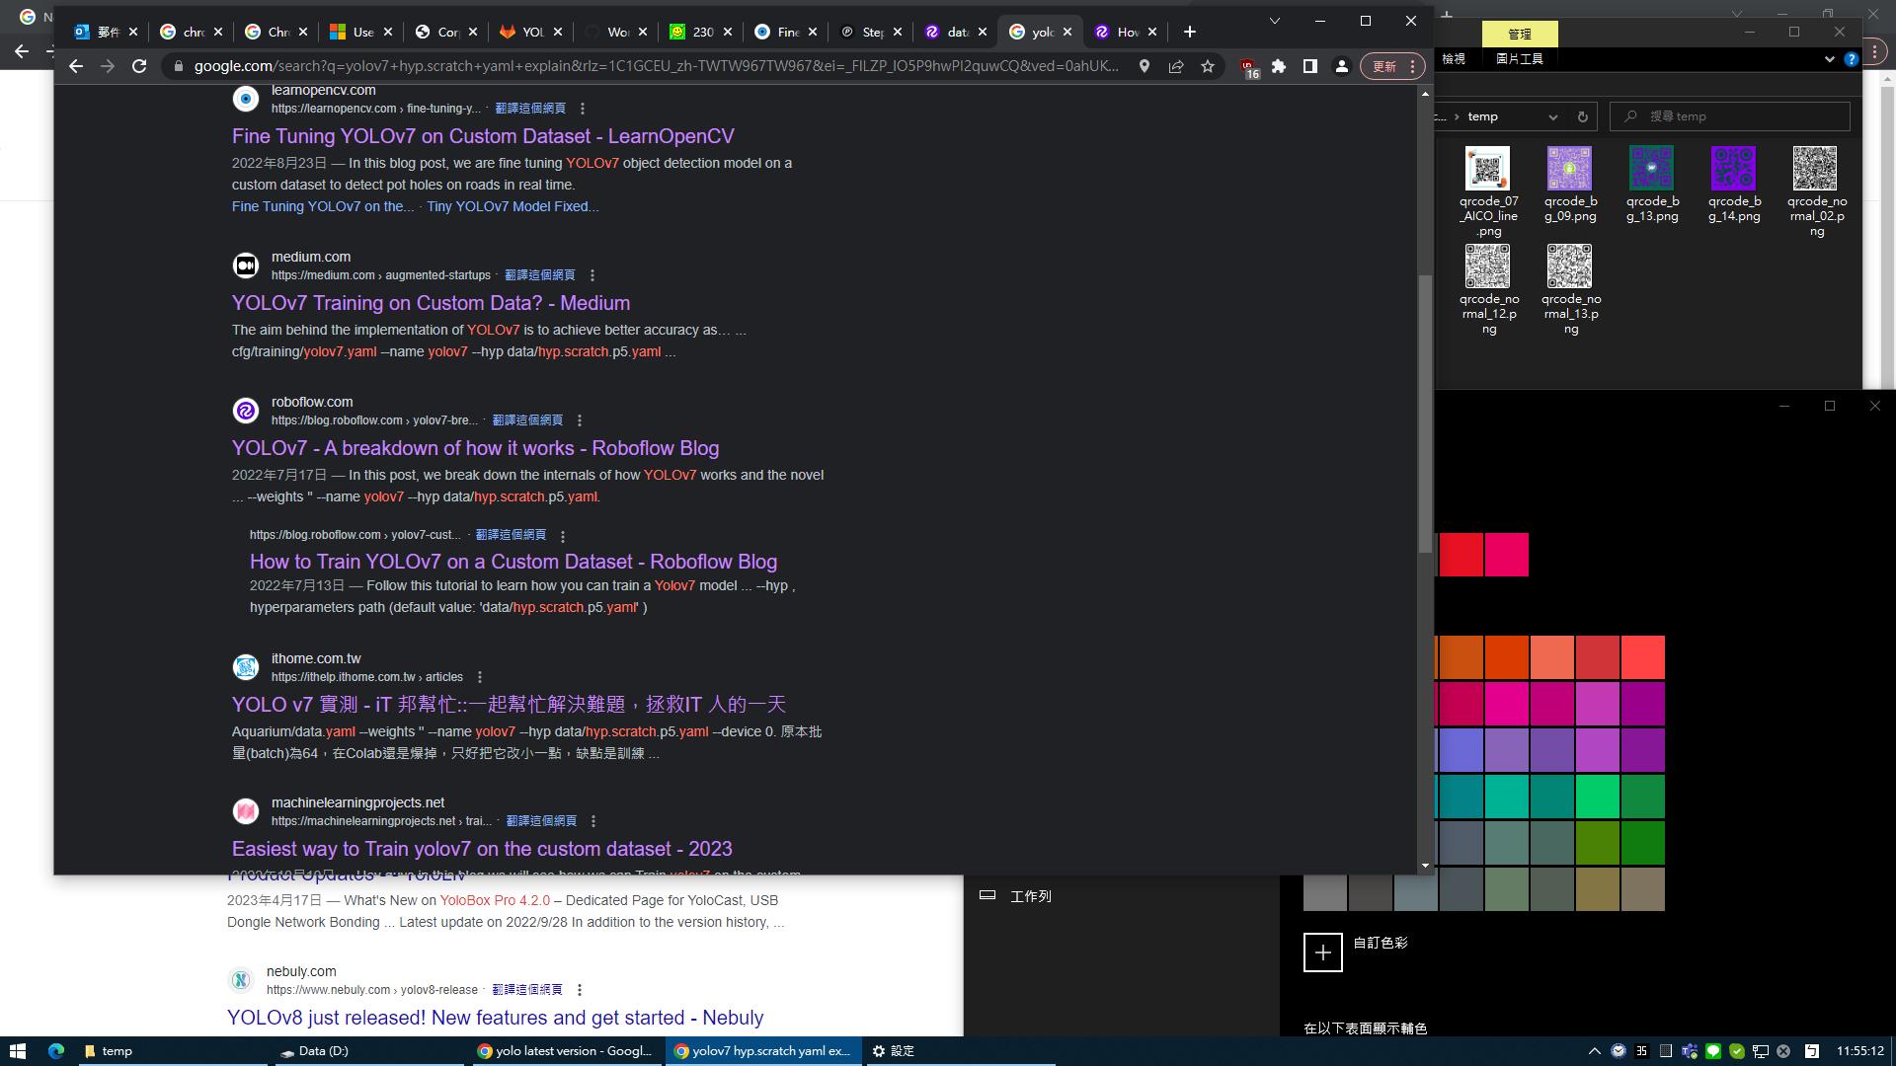Reload the Google search page
The image size is (1896, 1066).
pos(139,66)
